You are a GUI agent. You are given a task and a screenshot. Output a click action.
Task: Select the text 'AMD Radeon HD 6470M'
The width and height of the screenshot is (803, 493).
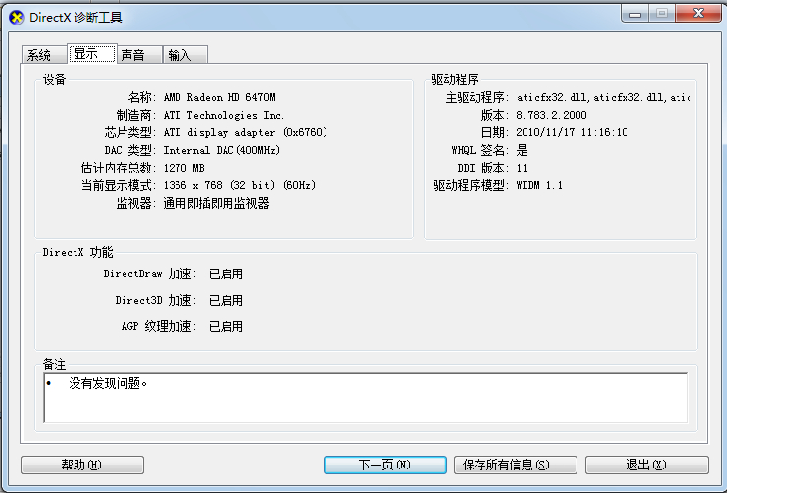[220, 97]
